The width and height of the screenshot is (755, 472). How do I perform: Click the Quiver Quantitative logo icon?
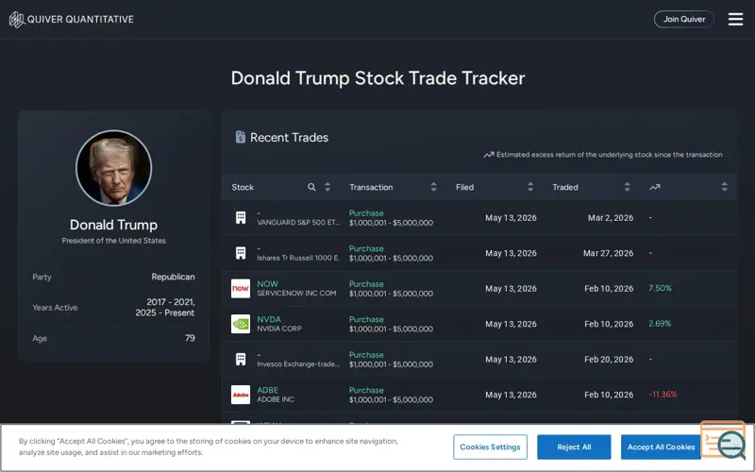[x=17, y=19]
